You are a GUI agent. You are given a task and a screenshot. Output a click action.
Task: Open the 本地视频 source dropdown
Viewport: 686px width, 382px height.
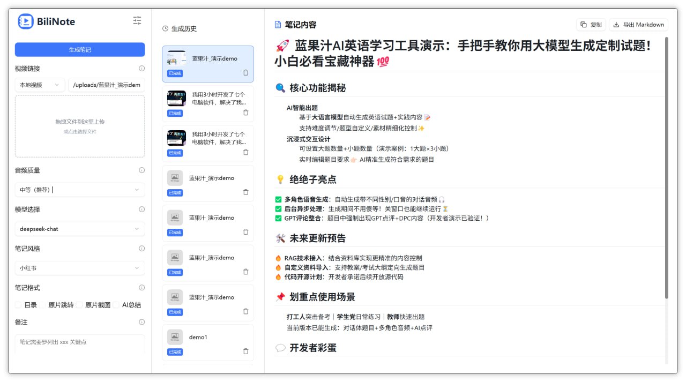point(40,85)
